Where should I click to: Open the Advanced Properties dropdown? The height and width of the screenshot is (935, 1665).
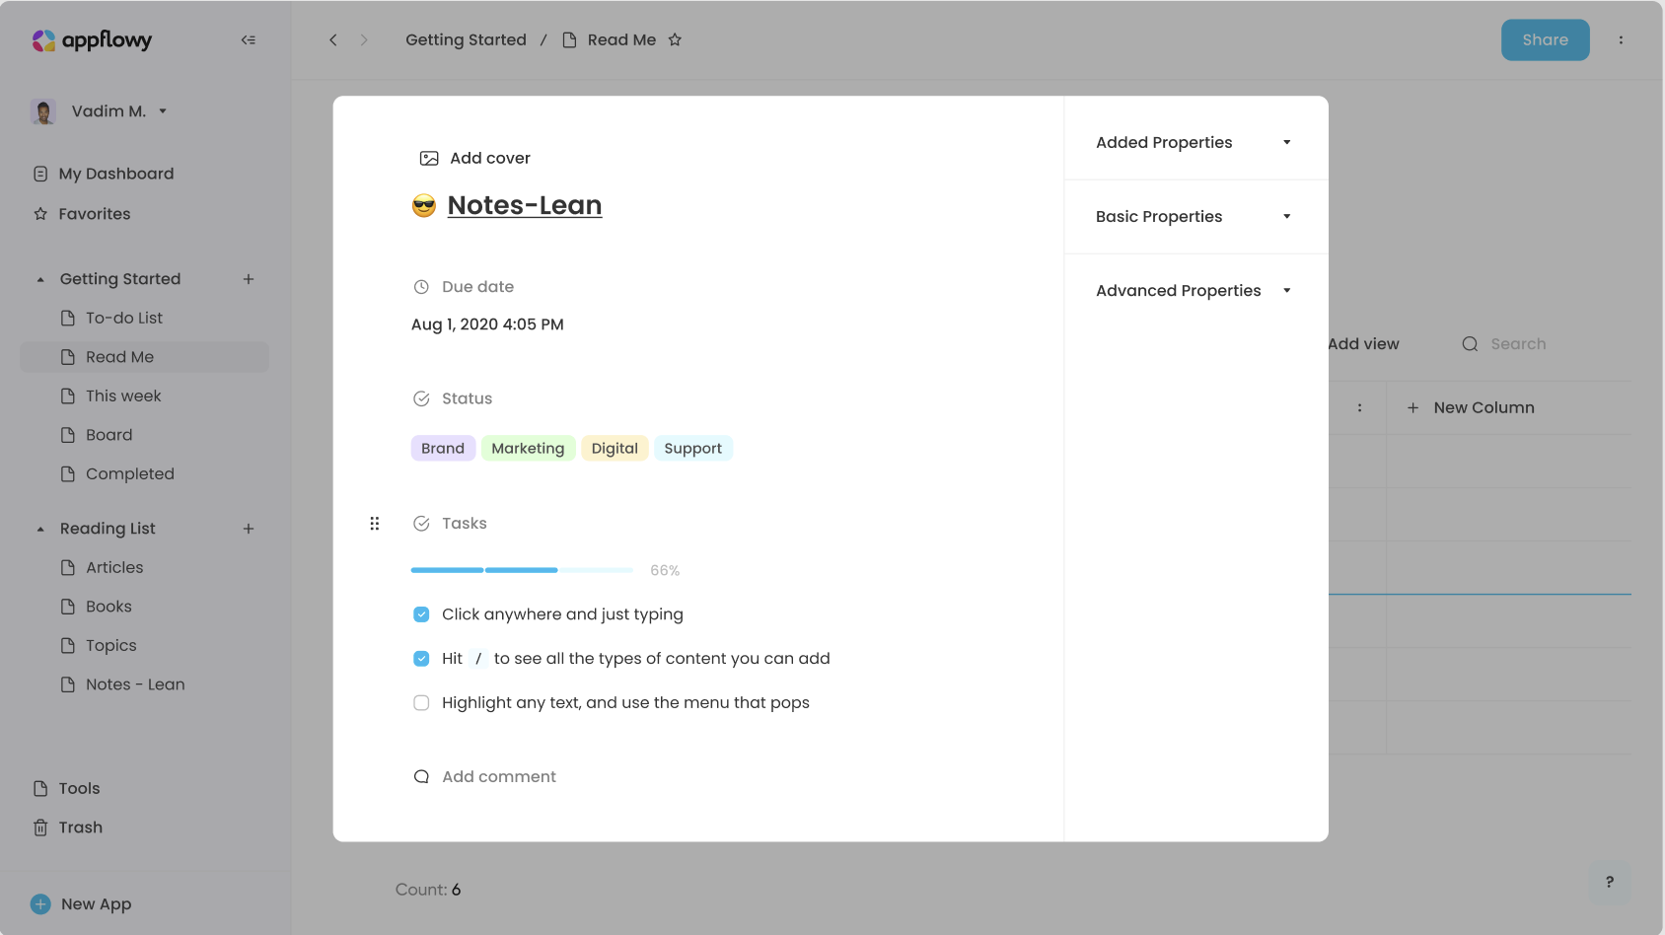[1286, 290]
